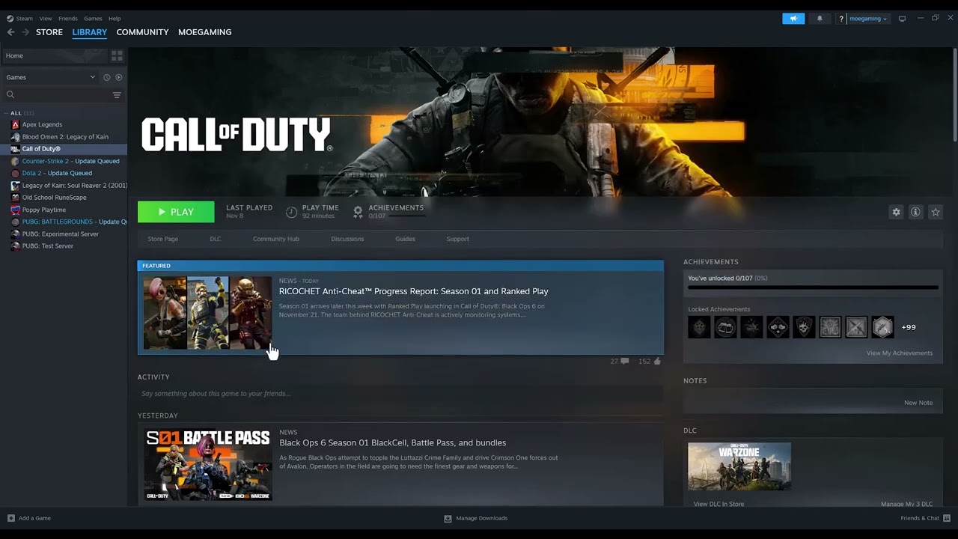Toggle the ready-to-play filter
Screen dimensions: 958x539
tap(119, 77)
